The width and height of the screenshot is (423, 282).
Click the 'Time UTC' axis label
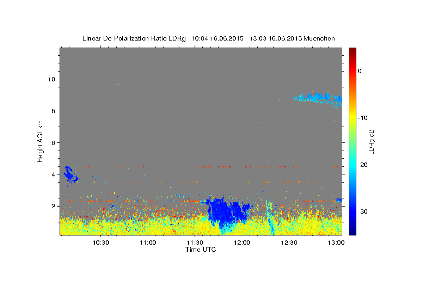[x=201, y=250]
